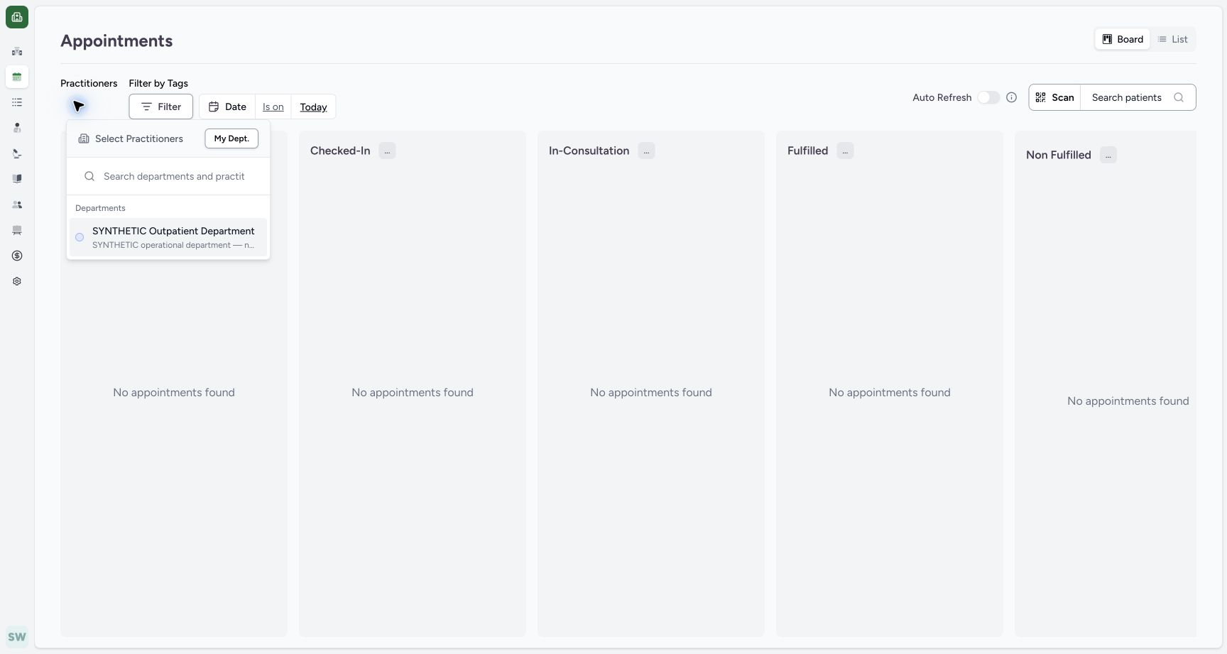The width and height of the screenshot is (1227, 654).
Task: Toggle the Auto Refresh switch
Action: (x=988, y=97)
